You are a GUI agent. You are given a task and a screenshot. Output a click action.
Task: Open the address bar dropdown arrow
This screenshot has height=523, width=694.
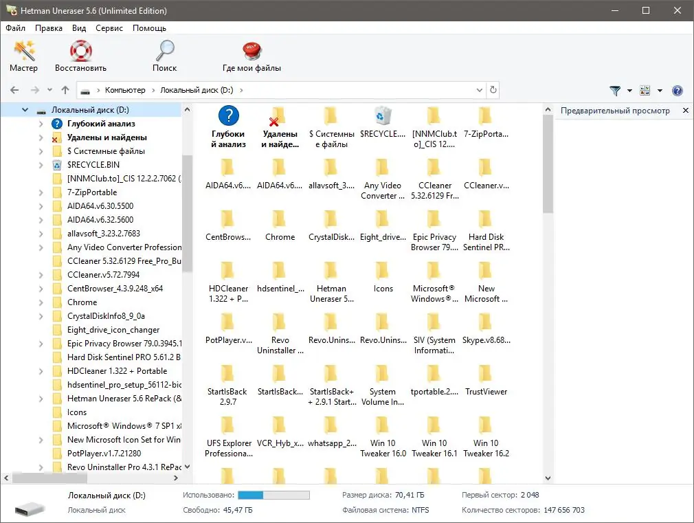point(479,90)
